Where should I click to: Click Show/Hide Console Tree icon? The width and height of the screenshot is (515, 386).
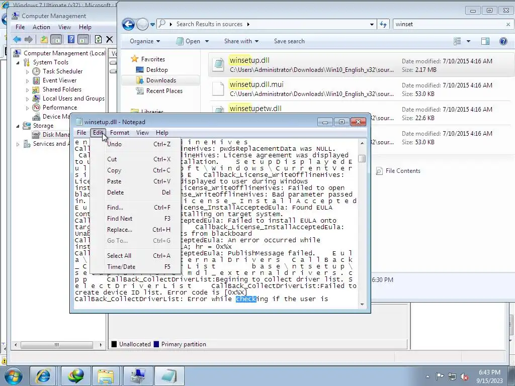[56, 39]
